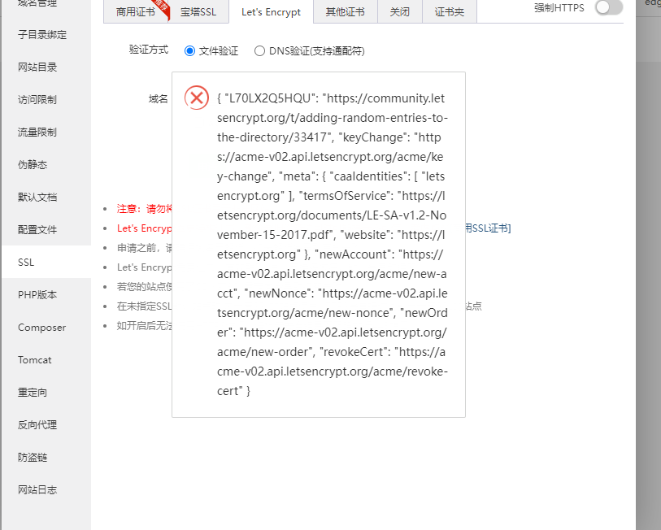Select the 文件验证 radio button
The height and width of the screenshot is (530, 661).
pyautogui.click(x=189, y=51)
